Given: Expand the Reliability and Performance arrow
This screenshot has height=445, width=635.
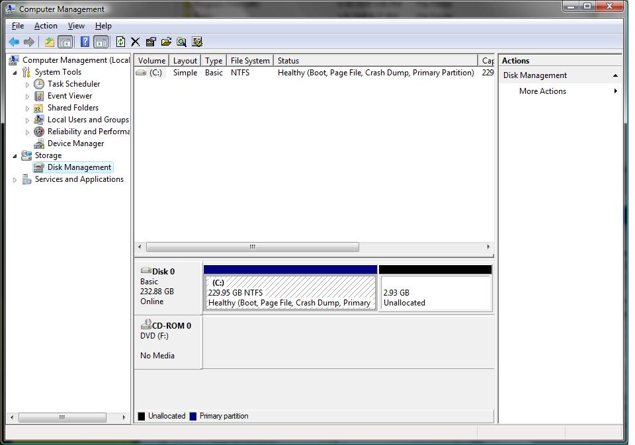Looking at the screenshot, I should point(27,132).
